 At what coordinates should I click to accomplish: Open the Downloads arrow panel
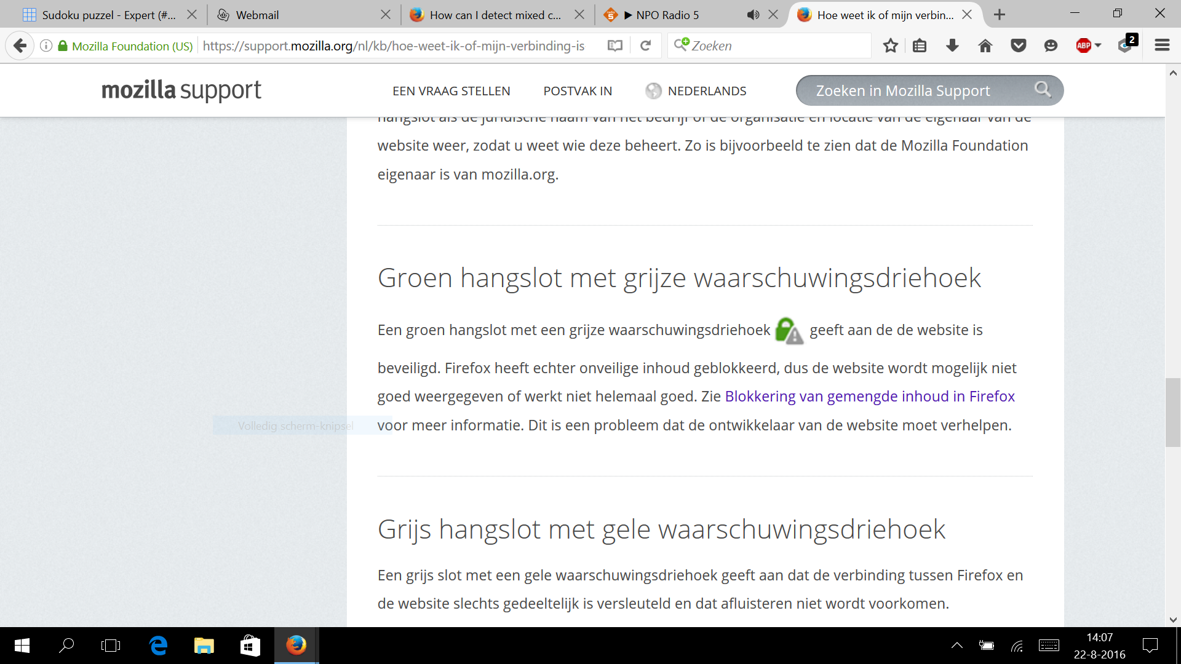(952, 45)
